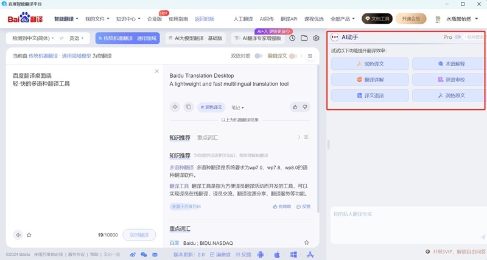Click 术语解释 in AI assistant
The width and height of the screenshot is (487, 260).
pyautogui.click(x=448, y=64)
